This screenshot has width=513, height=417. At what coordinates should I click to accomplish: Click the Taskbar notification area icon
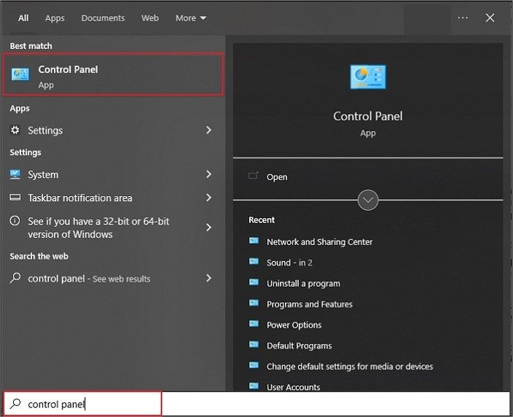(15, 198)
